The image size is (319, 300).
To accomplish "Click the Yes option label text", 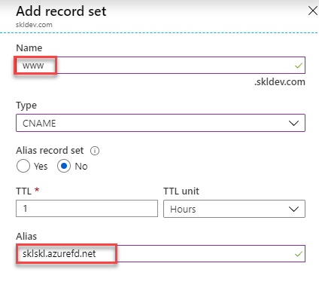I will coord(41,167).
